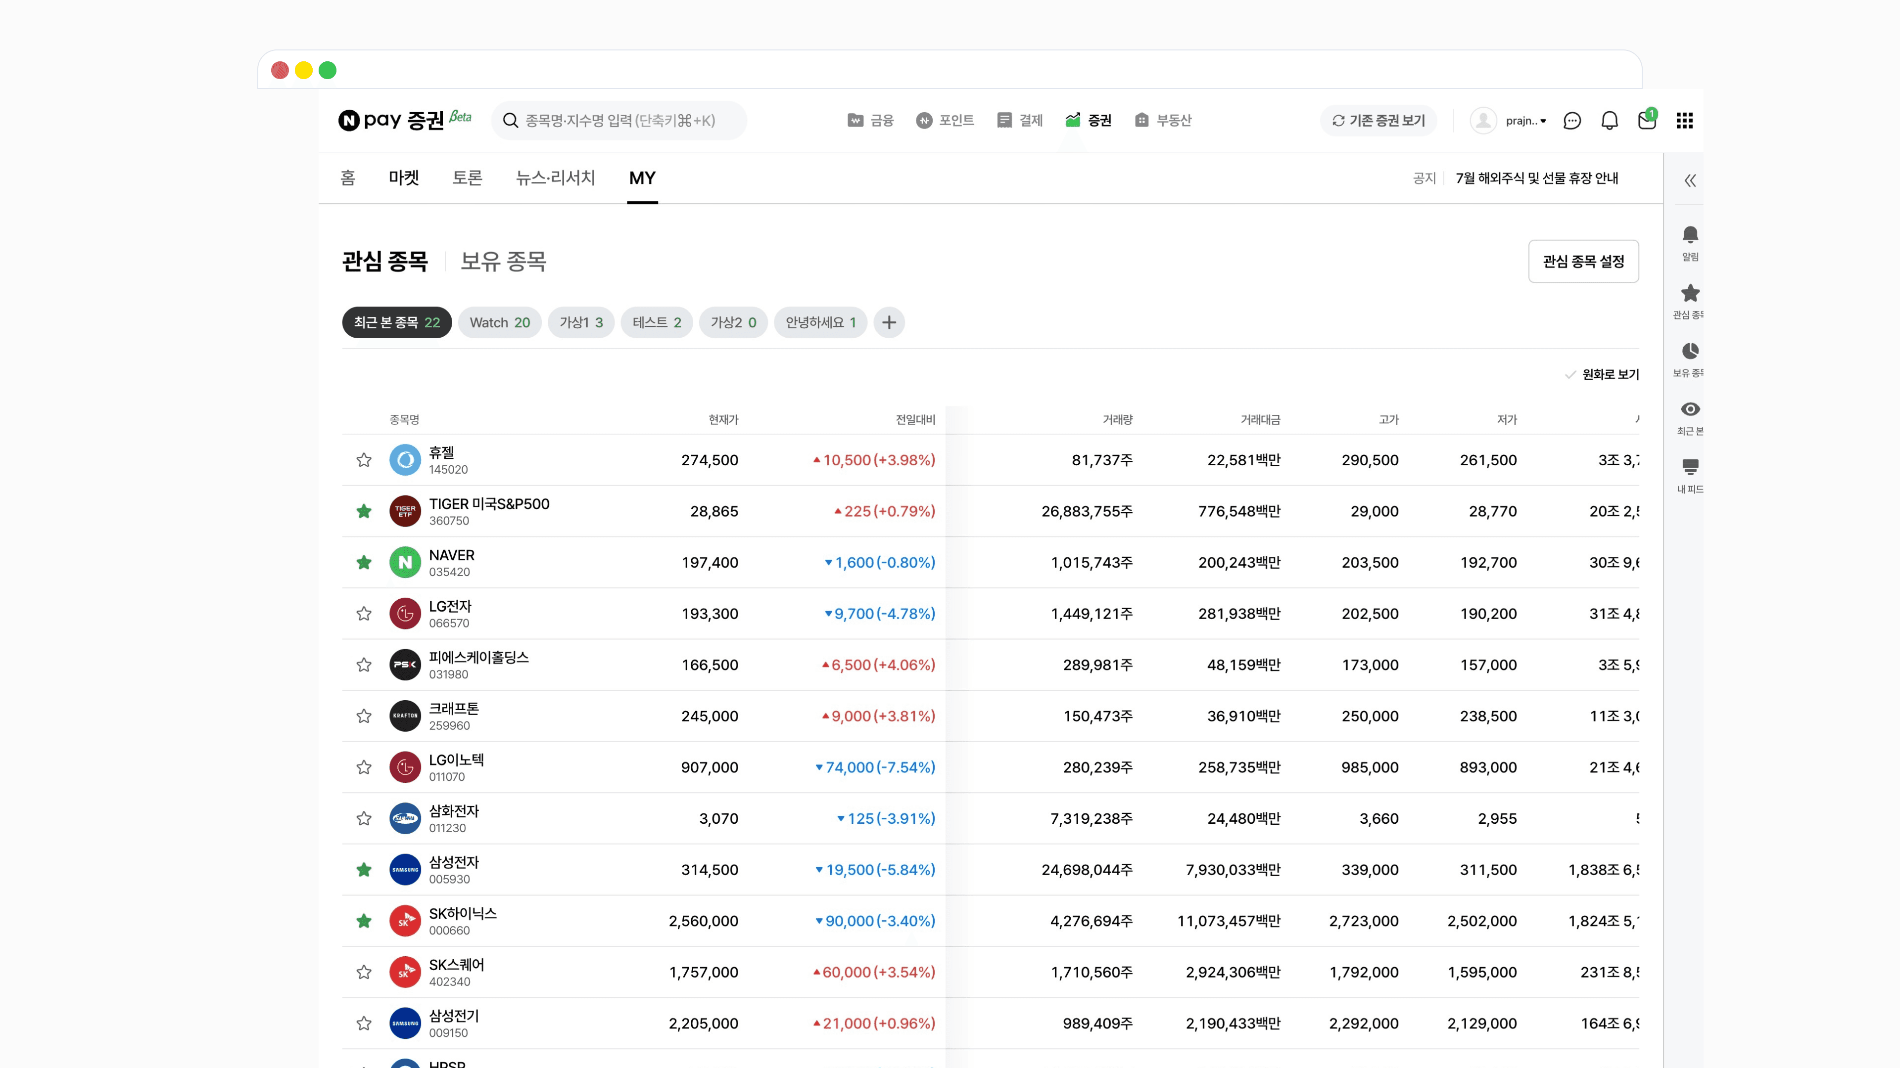Sort table by 거래량 column header
Viewport: 1900px width, 1068px height.
pyautogui.click(x=1117, y=419)
